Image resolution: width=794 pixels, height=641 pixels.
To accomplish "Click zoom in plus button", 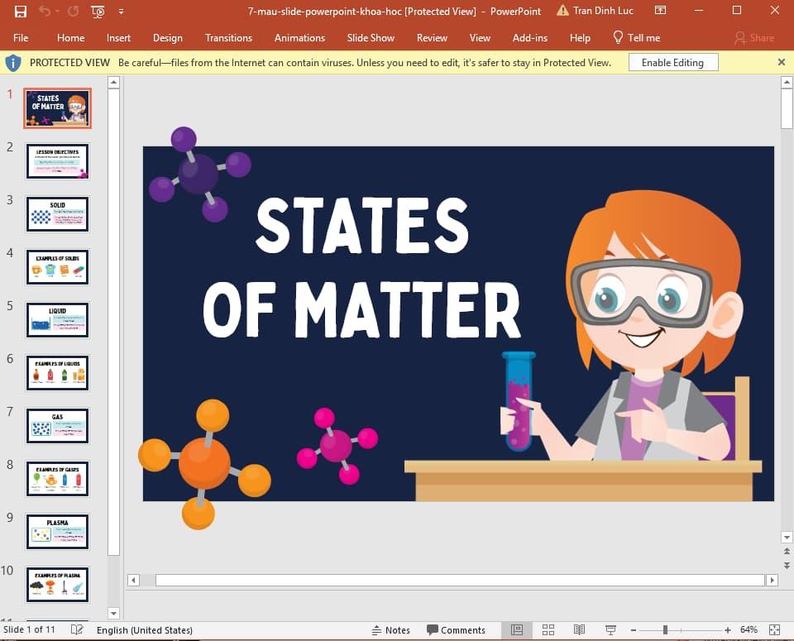I will point(728,630).
